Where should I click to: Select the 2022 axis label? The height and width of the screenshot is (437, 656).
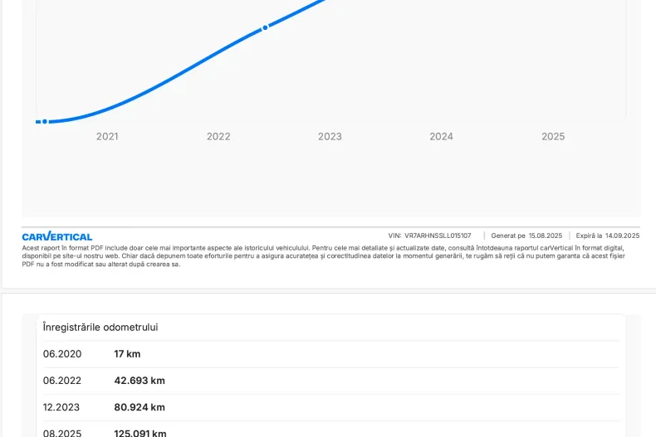pos(218,137)
